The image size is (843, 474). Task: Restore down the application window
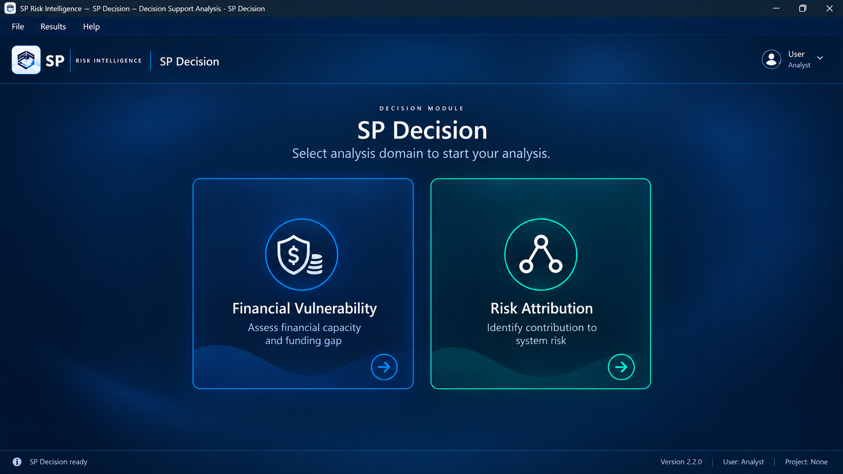(x=803, y=9)
